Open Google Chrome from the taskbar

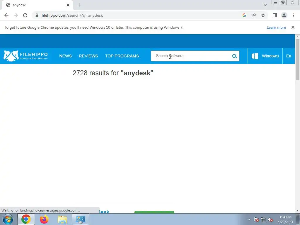tap(26, 219)
